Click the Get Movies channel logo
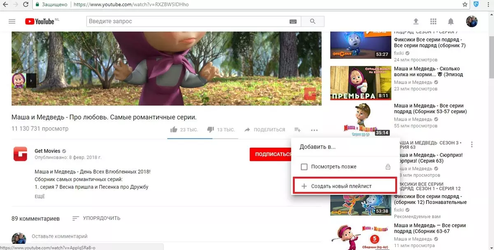 (x=20, y=154)
